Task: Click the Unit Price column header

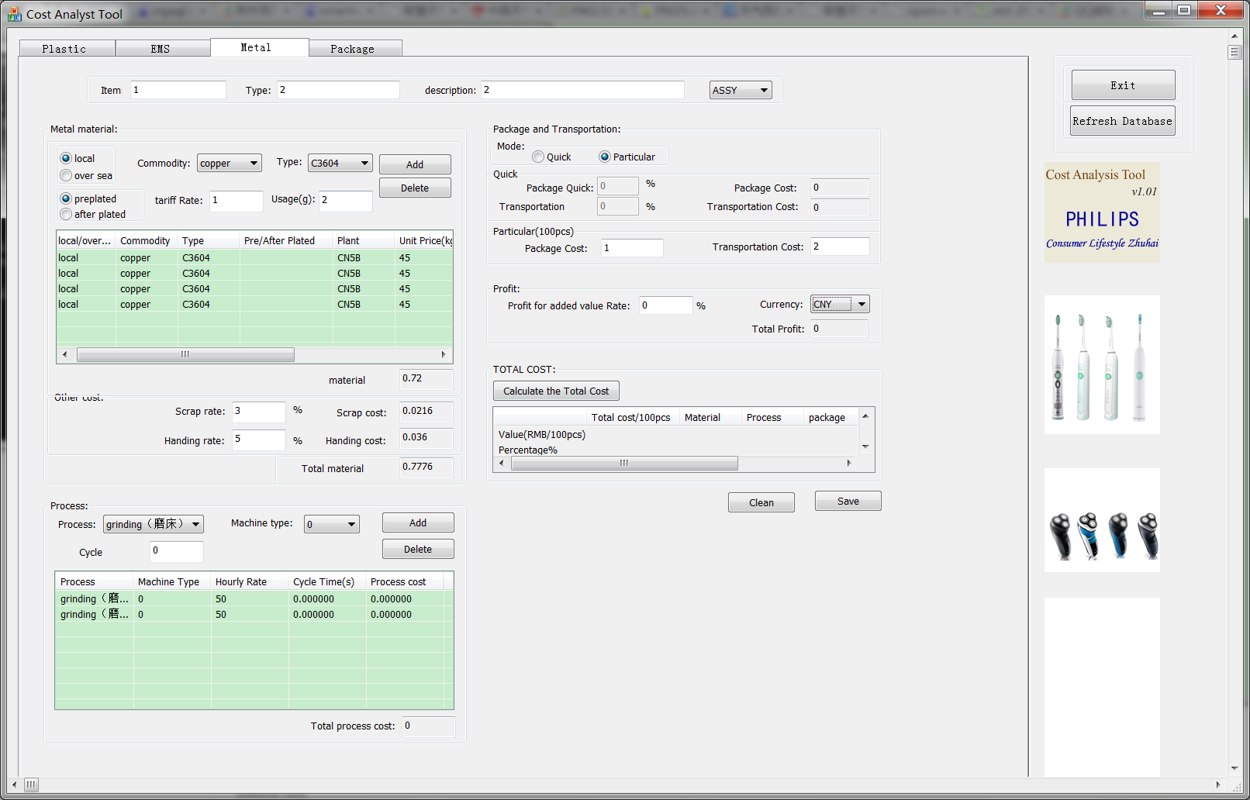Action: tap(425, 240)
